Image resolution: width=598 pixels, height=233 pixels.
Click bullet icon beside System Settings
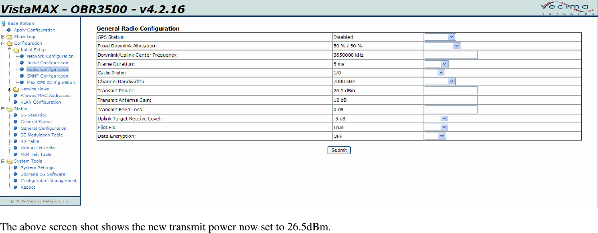click(x=16, y=168)
